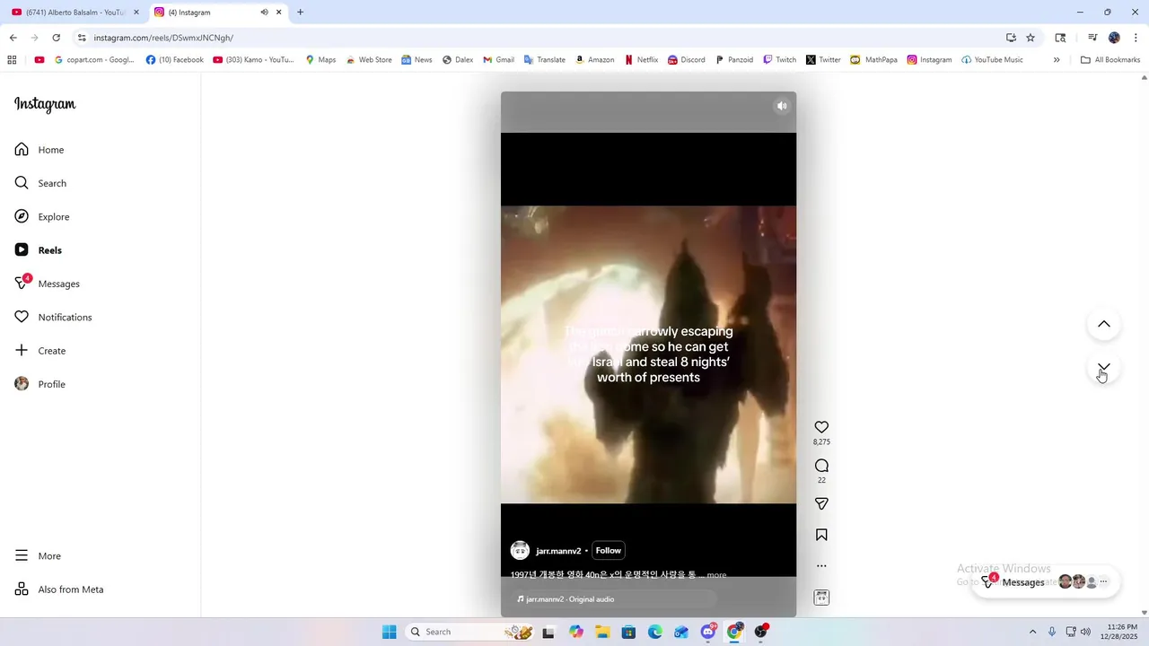The width and height of the screenshot is (1149, 646).
Task: Open the Windows Start menu
Action: (389, 632)
